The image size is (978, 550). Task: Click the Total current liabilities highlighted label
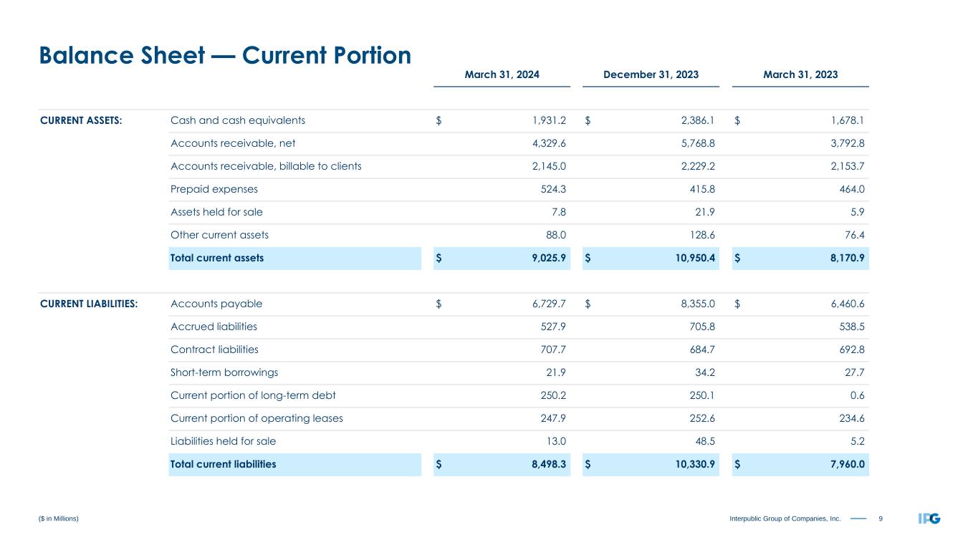pos(223,464)
